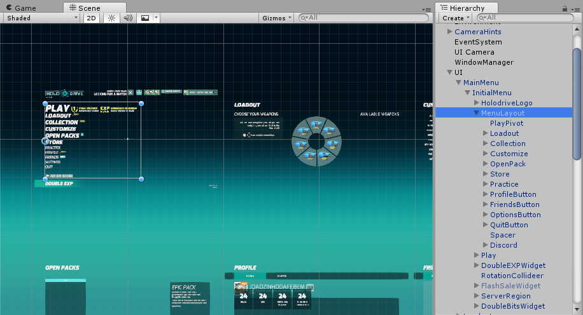Click the Hierarchy search field
This screenshot has height=315, width=583.
pos(525,17)
